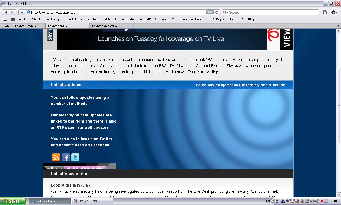Screen dimensions: 341x205
Task: Open Top Sites grid icon
Action: [x=13, y=19]
